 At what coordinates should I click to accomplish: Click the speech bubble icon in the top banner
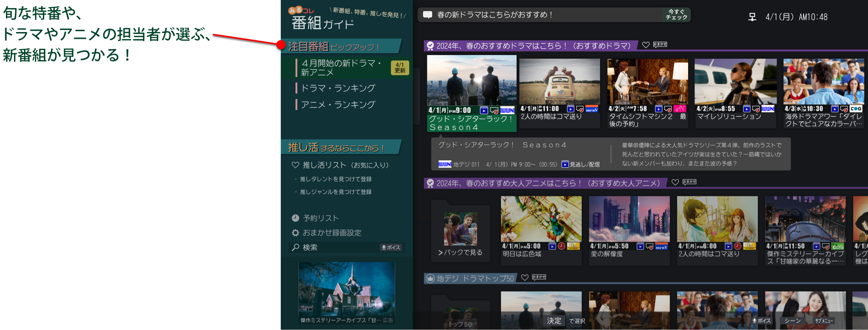click(x=427, y=15)
